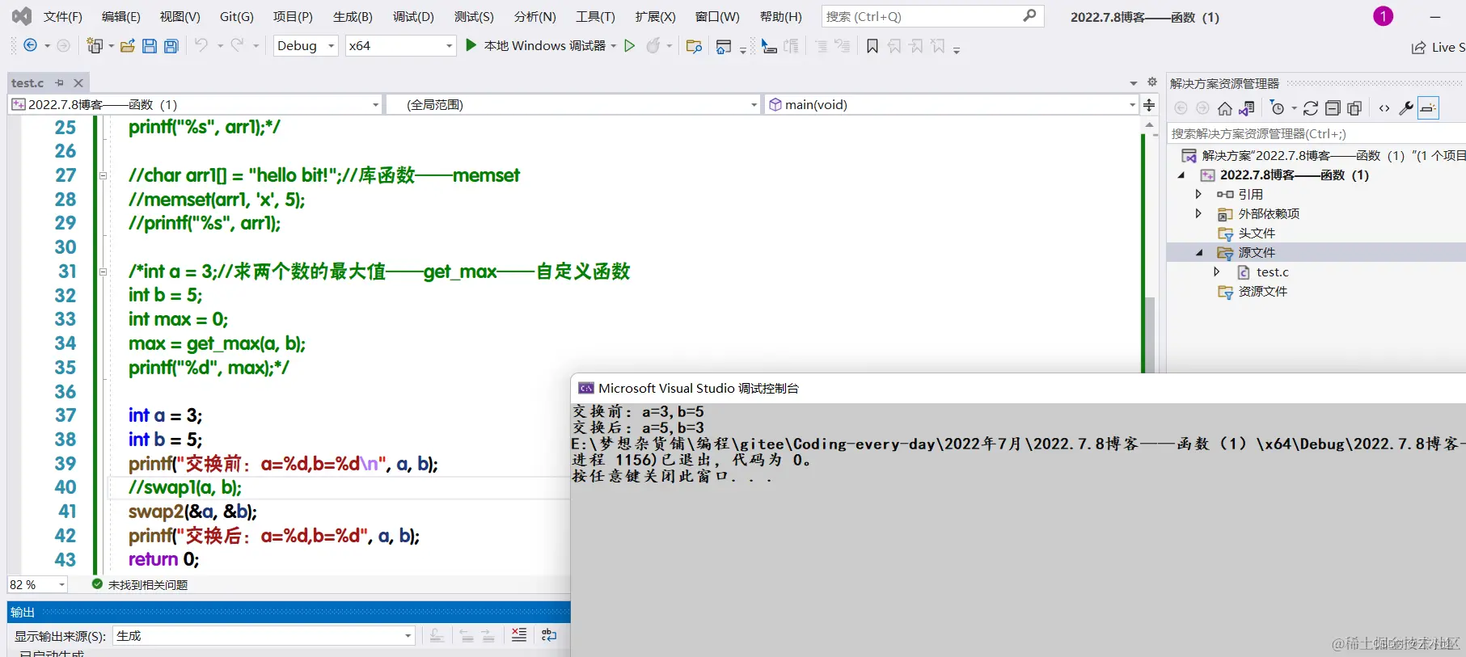
Task: Click the Solution Explorer search field
Action: click(1316, 133)
